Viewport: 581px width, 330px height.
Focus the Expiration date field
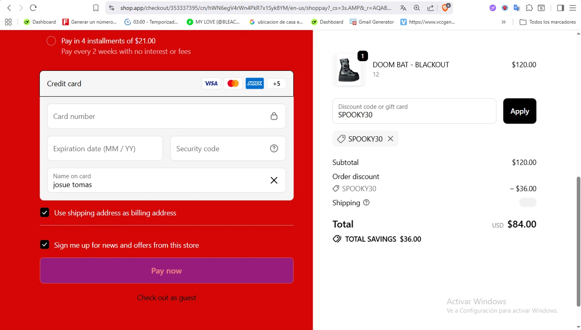click(x=105, y=148)
